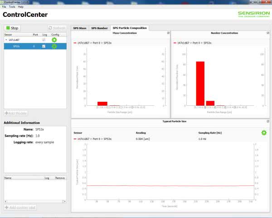Open Typical Particle Size settings gear
Image resolution: width=272 pixels, height=218 pixels.
(x=264, y=133)
